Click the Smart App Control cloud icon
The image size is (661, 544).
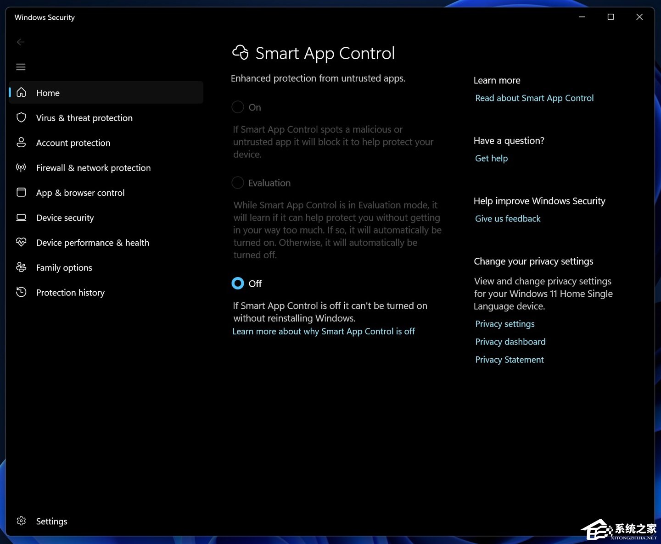pyautogui.click(x=241, y=53)
